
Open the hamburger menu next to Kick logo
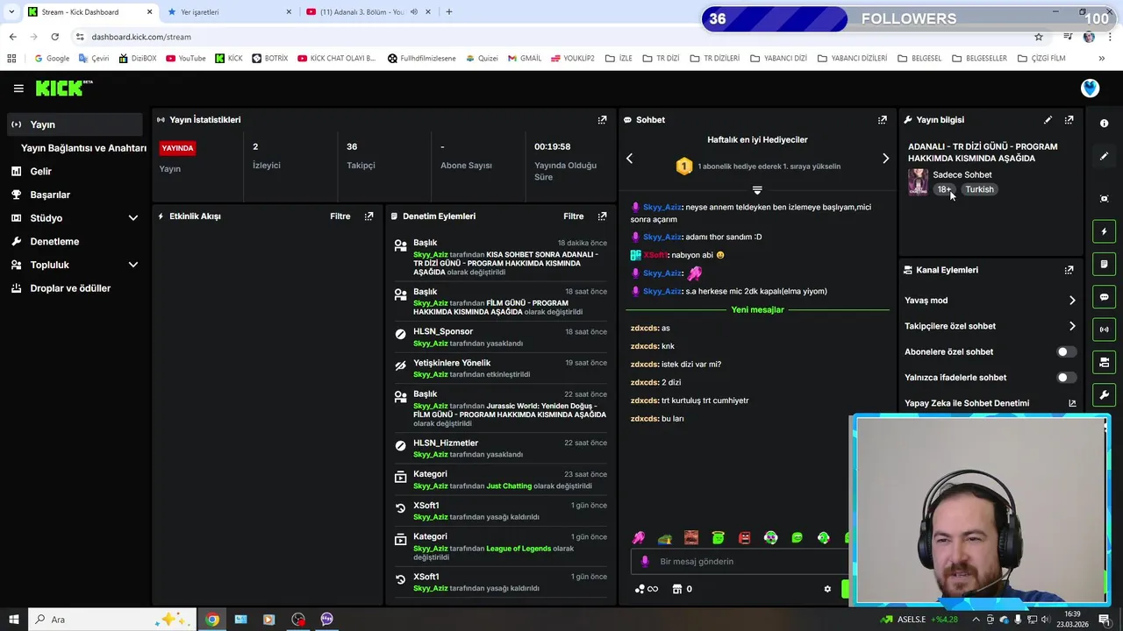coord(18,89)
